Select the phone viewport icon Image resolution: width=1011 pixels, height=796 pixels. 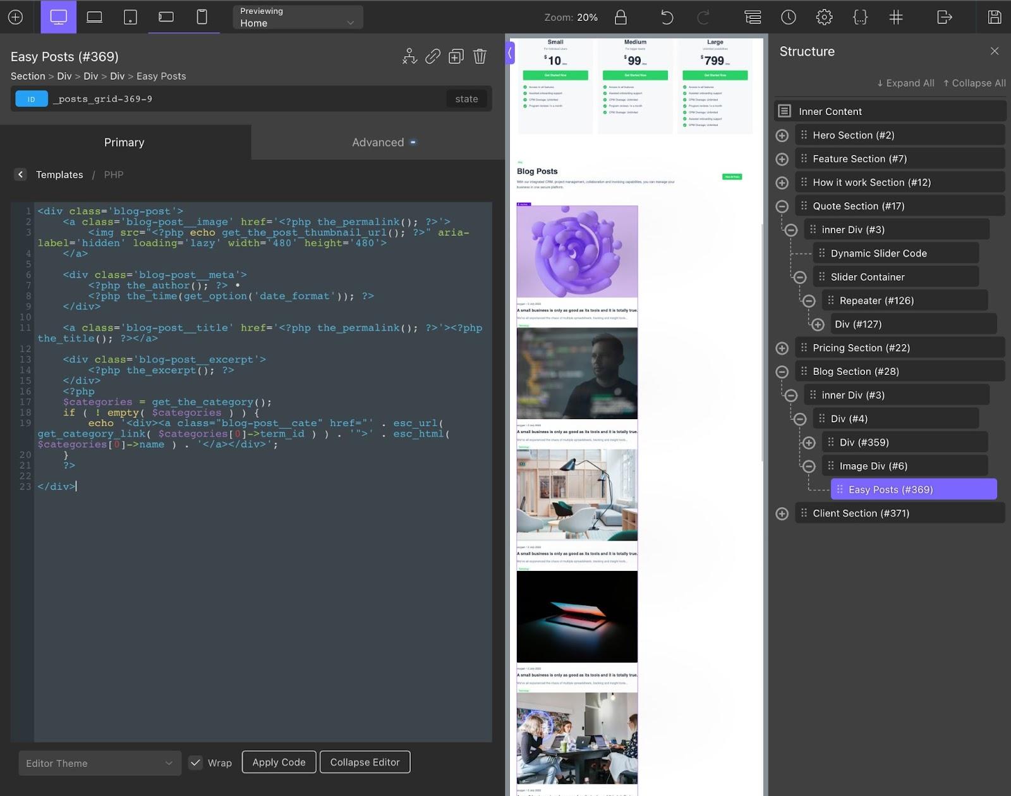[x=202, y=17]
